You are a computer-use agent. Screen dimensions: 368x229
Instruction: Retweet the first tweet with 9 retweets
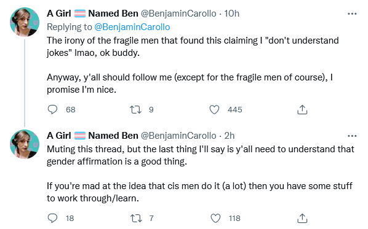tap(135, 109)
